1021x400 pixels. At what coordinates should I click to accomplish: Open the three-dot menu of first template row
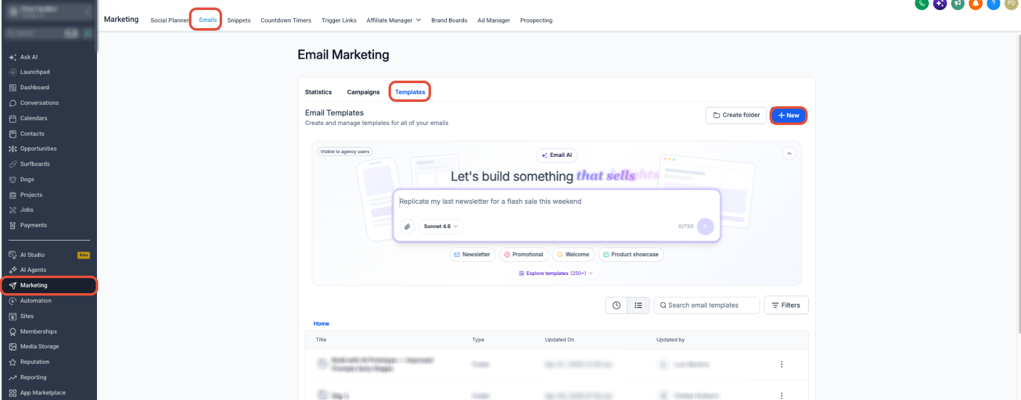click(x=781, y=364)
